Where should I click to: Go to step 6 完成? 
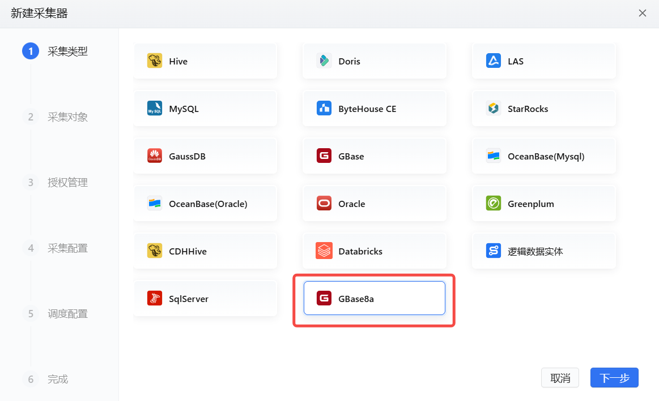click(x=45, y=379)
